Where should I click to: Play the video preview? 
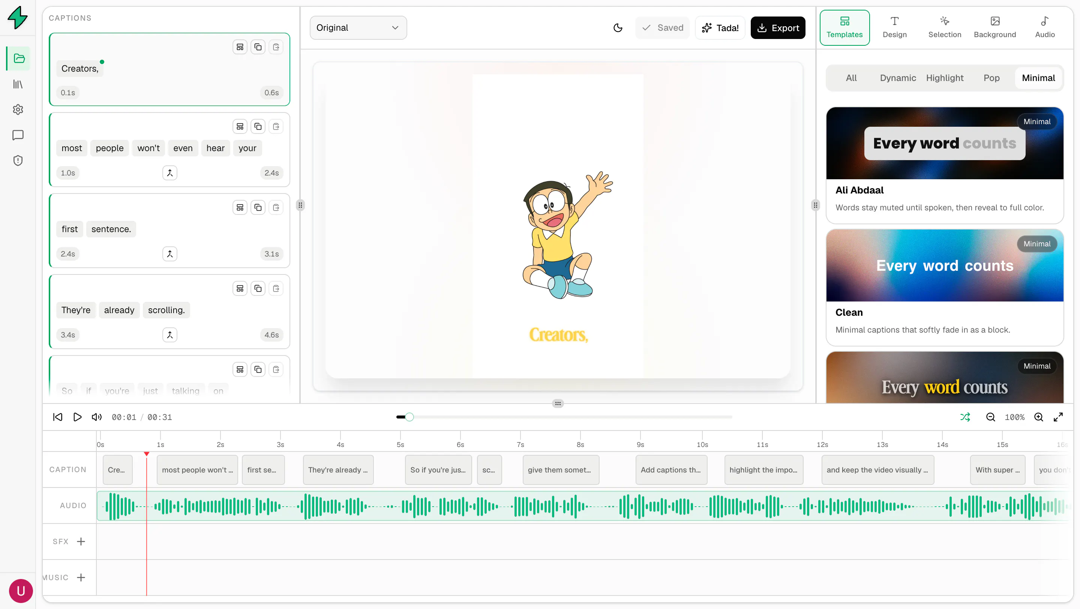pyautogui.click(x=77, y=417)
